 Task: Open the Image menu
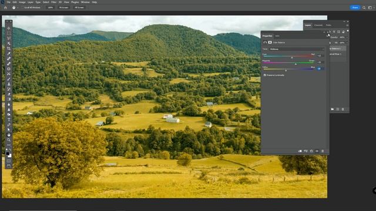click(22, 2)
